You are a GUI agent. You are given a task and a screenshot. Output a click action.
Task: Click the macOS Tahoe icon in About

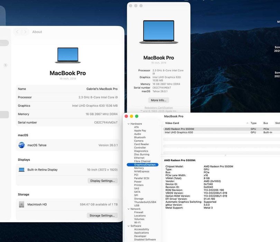coord(22,145)
